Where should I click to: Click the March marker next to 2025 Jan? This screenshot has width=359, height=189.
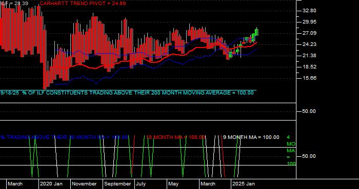tap(208, 184)
